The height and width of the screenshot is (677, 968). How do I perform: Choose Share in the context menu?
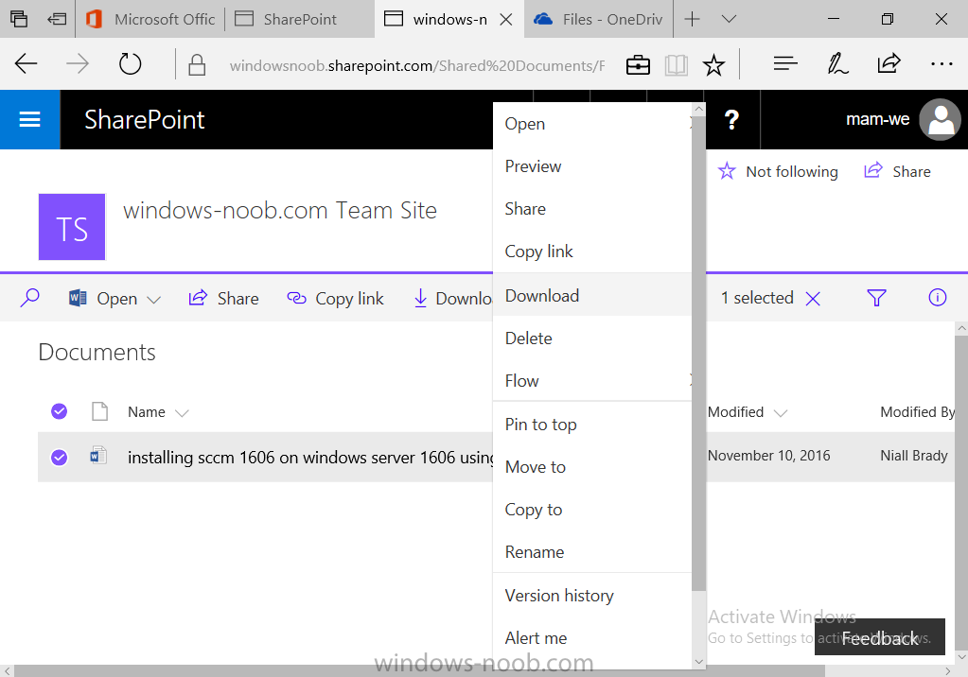592,209
